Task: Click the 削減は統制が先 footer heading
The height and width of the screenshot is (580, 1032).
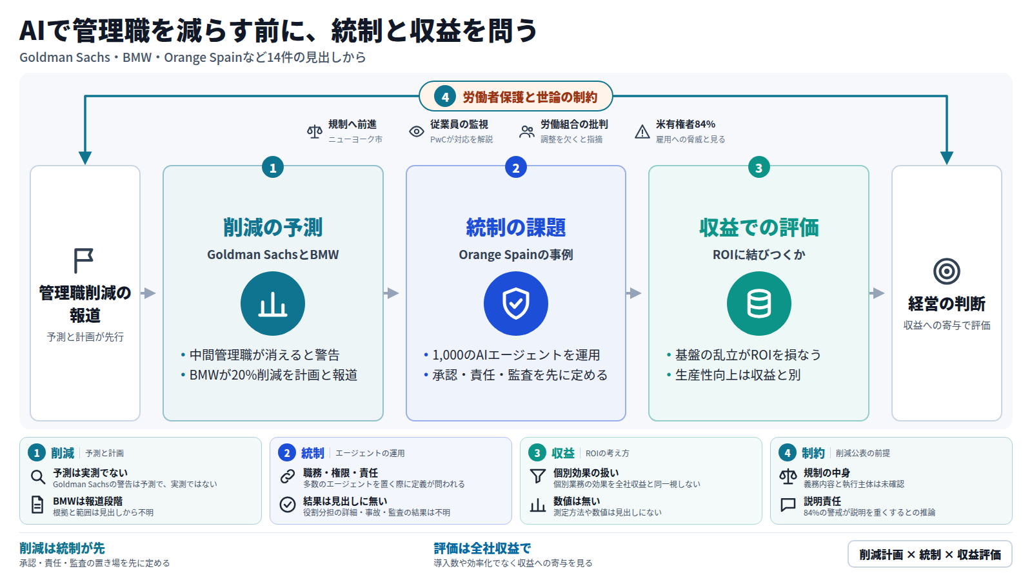Action: click(62, 548)
